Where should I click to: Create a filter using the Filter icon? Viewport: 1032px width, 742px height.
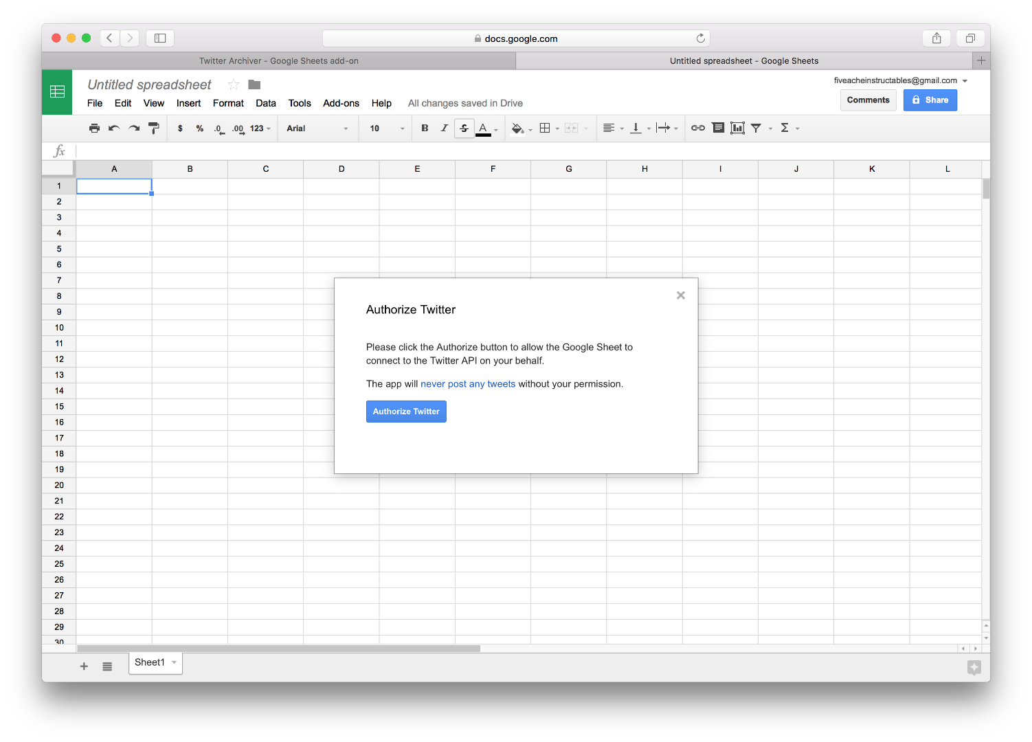(756, 128)
